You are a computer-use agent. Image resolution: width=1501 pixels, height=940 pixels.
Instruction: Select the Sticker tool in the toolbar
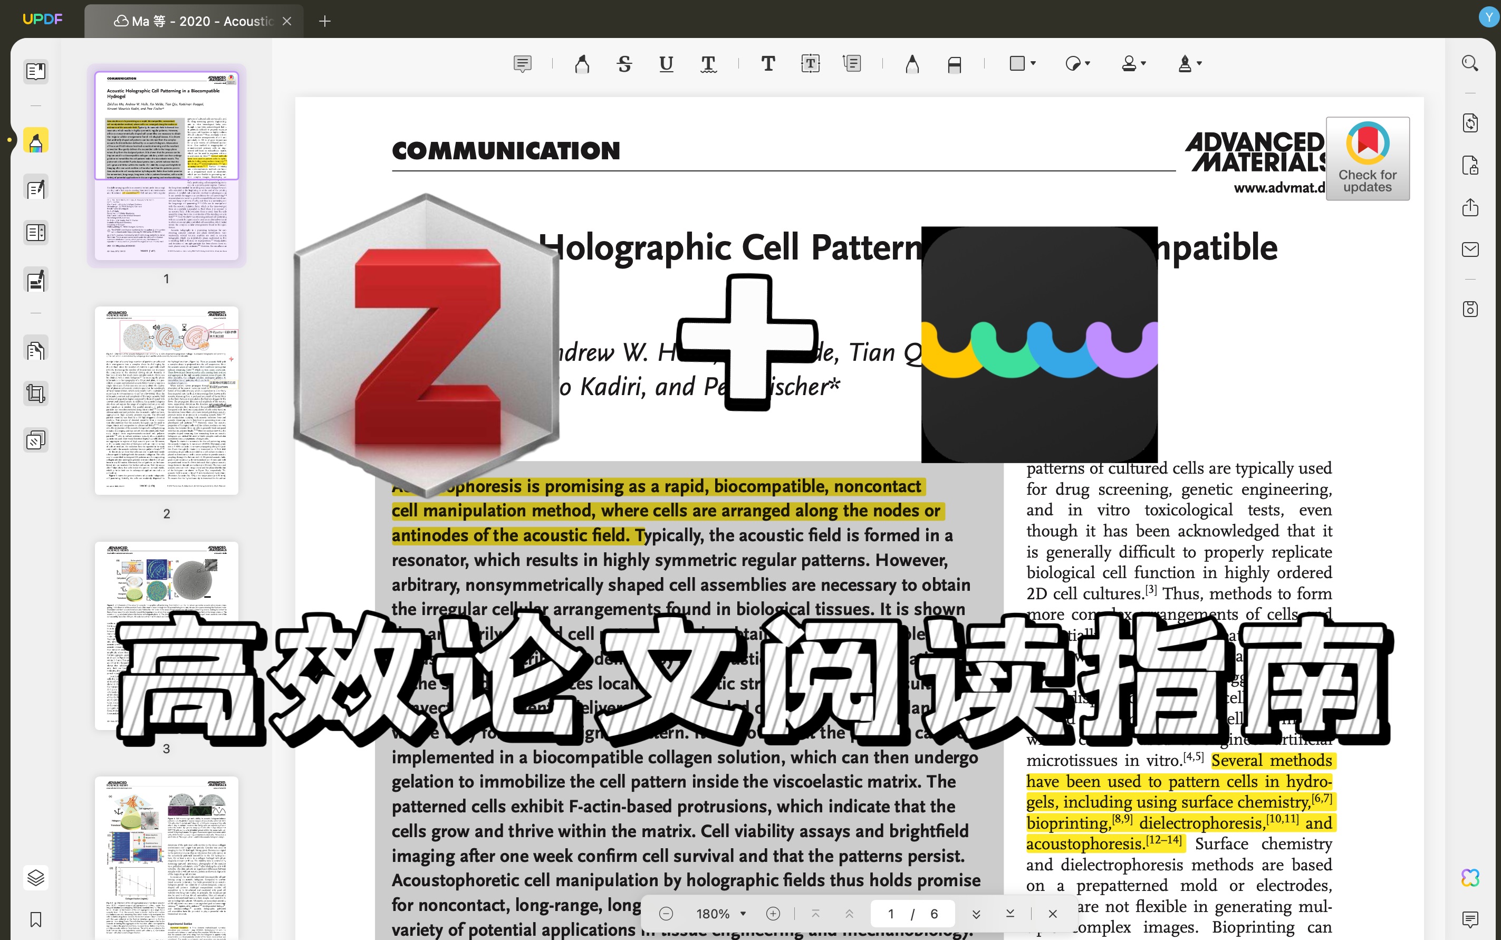click(x=1073, y=63)
